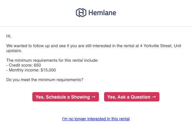Click the arrow icon in Schedule a Showing
Screen dimensions: 192x127
pyautogui.click(x=93, y=97)
